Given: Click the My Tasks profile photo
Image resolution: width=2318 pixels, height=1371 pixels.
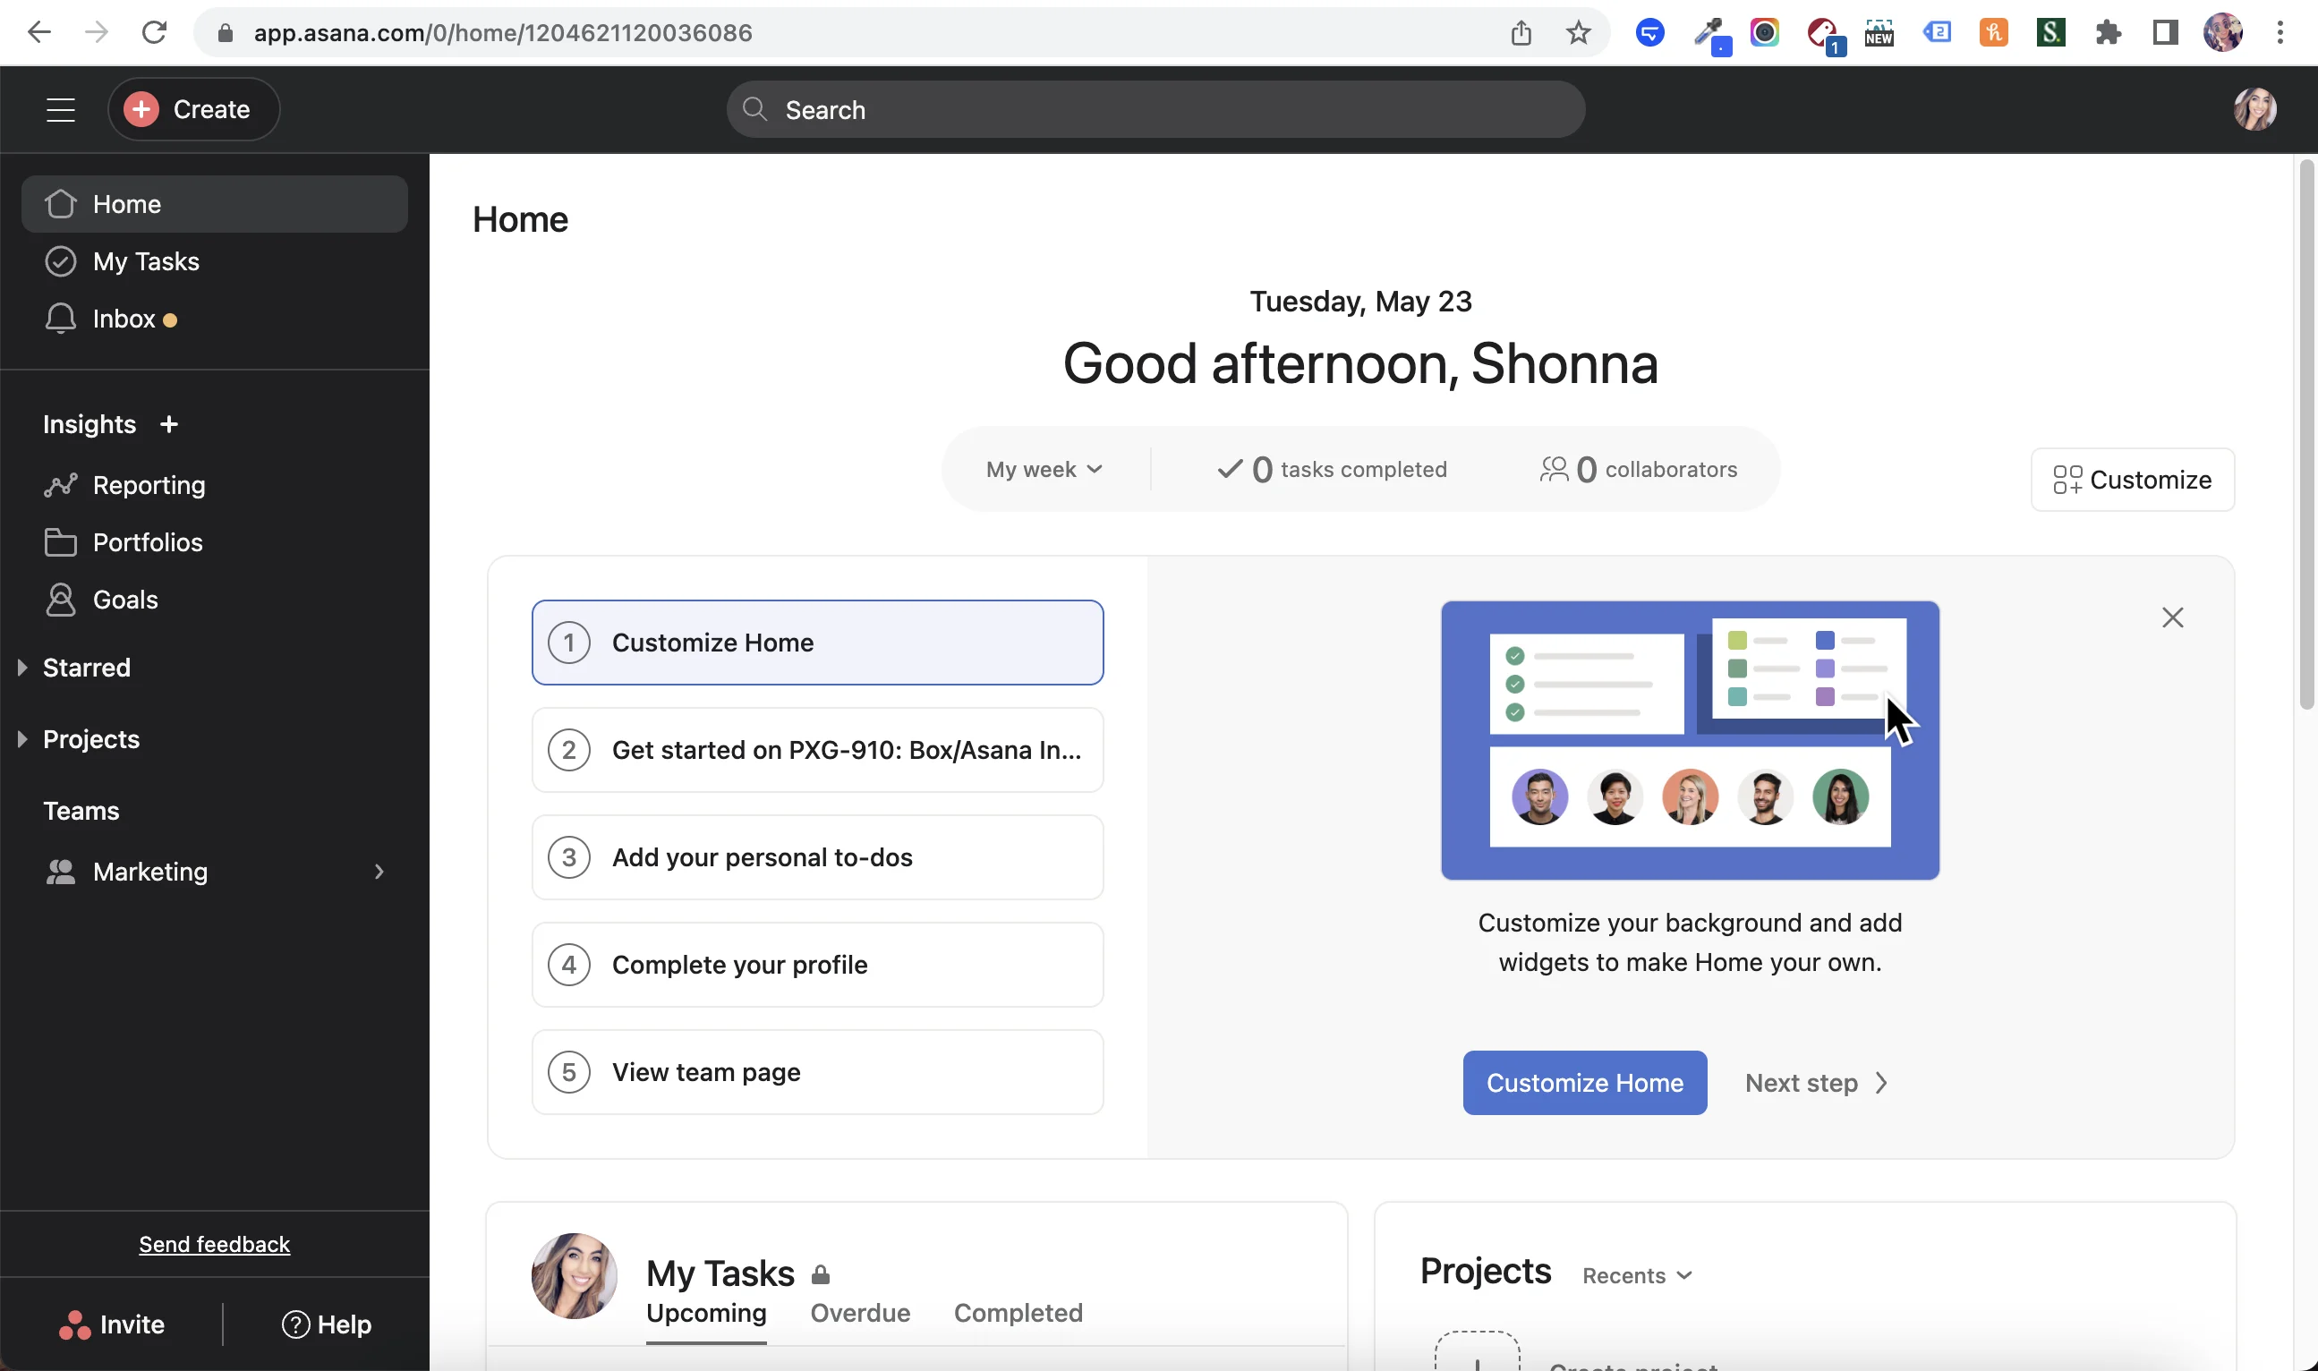Looking at the screenshot, I should click(x=574, y=1276).
